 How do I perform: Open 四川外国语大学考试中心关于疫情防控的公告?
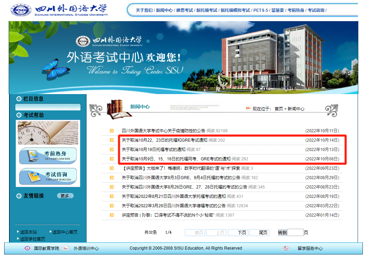point(163,131)
